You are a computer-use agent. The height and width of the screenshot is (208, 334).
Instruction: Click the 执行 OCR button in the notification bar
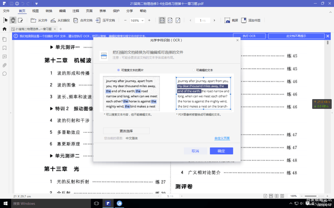pyautogui.click(x=249, y=36)
